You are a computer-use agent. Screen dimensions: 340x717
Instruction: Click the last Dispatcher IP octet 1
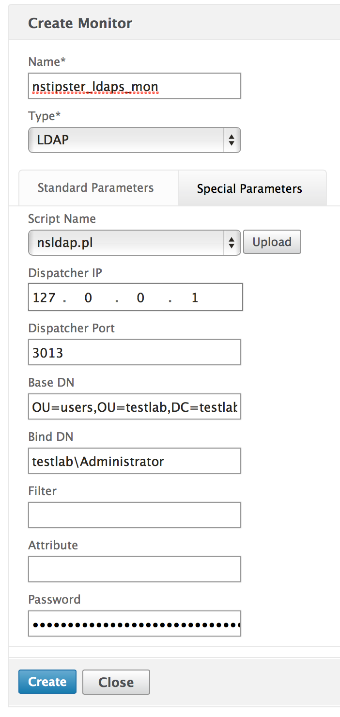point(195,297)
